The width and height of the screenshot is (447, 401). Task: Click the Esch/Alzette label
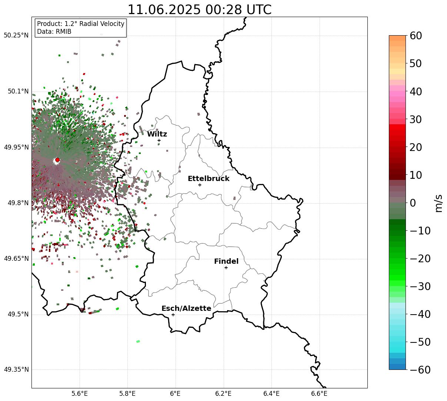coord(186,309)
